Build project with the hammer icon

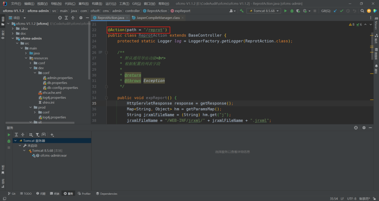point(241,11)
